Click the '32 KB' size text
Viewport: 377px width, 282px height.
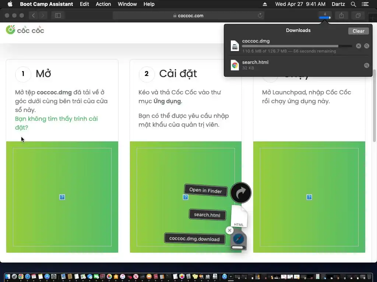[248, 68]
